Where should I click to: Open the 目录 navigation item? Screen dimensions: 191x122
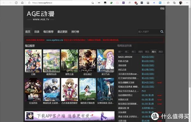37,32
